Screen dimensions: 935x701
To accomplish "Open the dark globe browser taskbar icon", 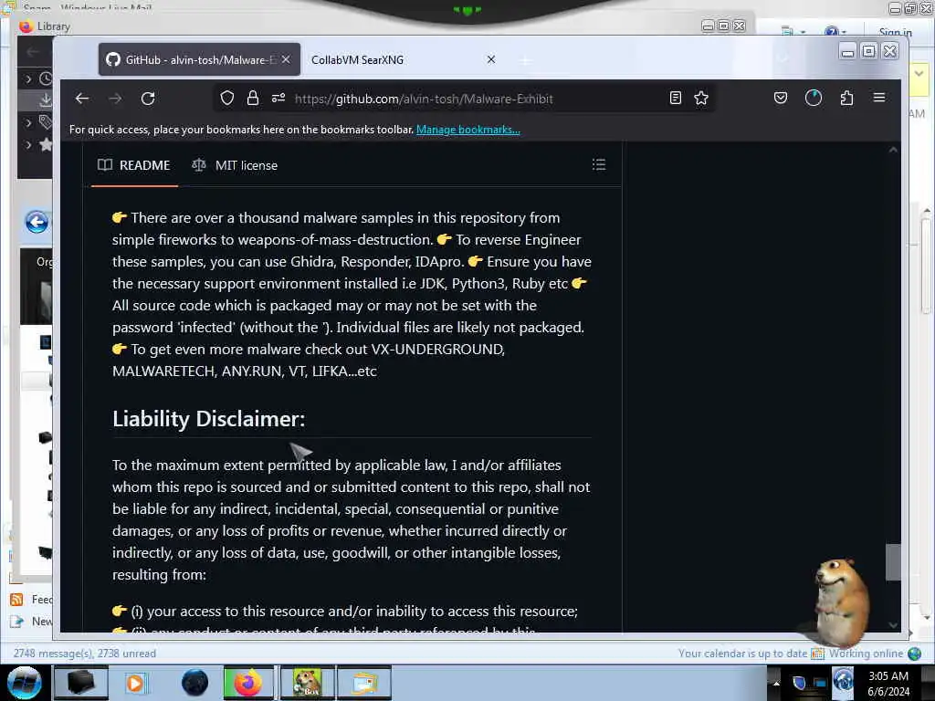I will 194,683.
